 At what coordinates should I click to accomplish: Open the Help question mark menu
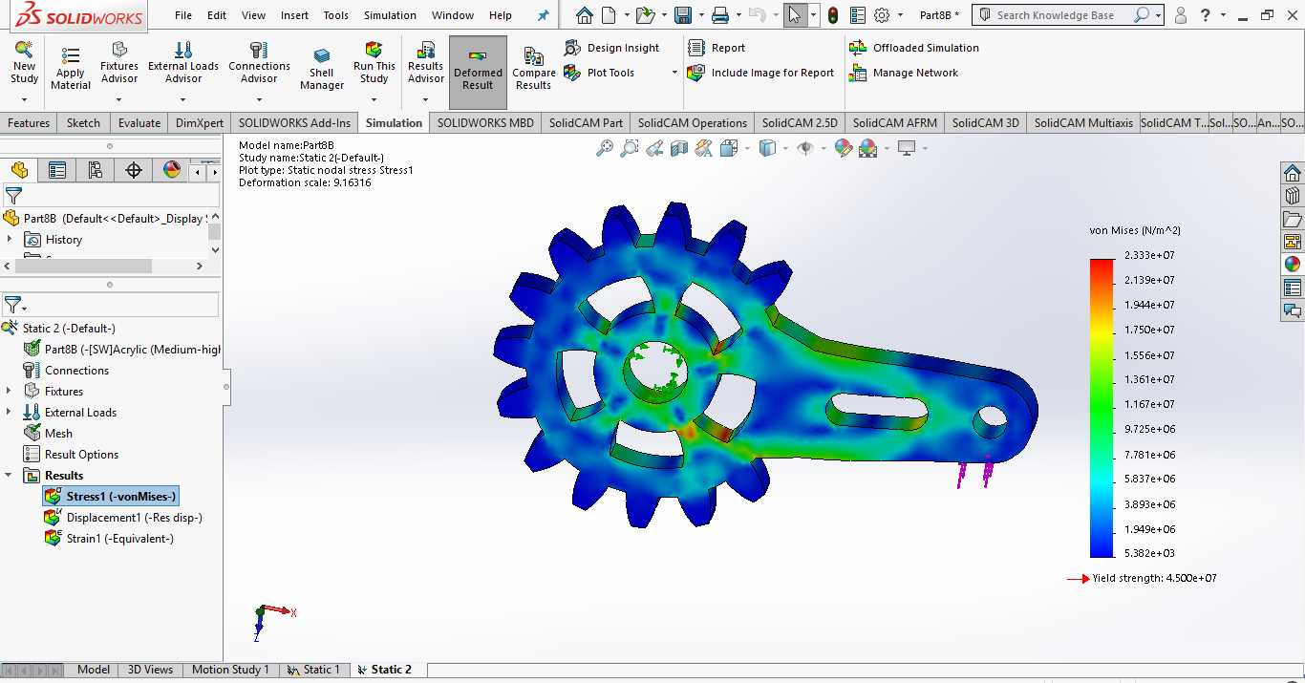pyautogui.click(x=1207, y=15)
